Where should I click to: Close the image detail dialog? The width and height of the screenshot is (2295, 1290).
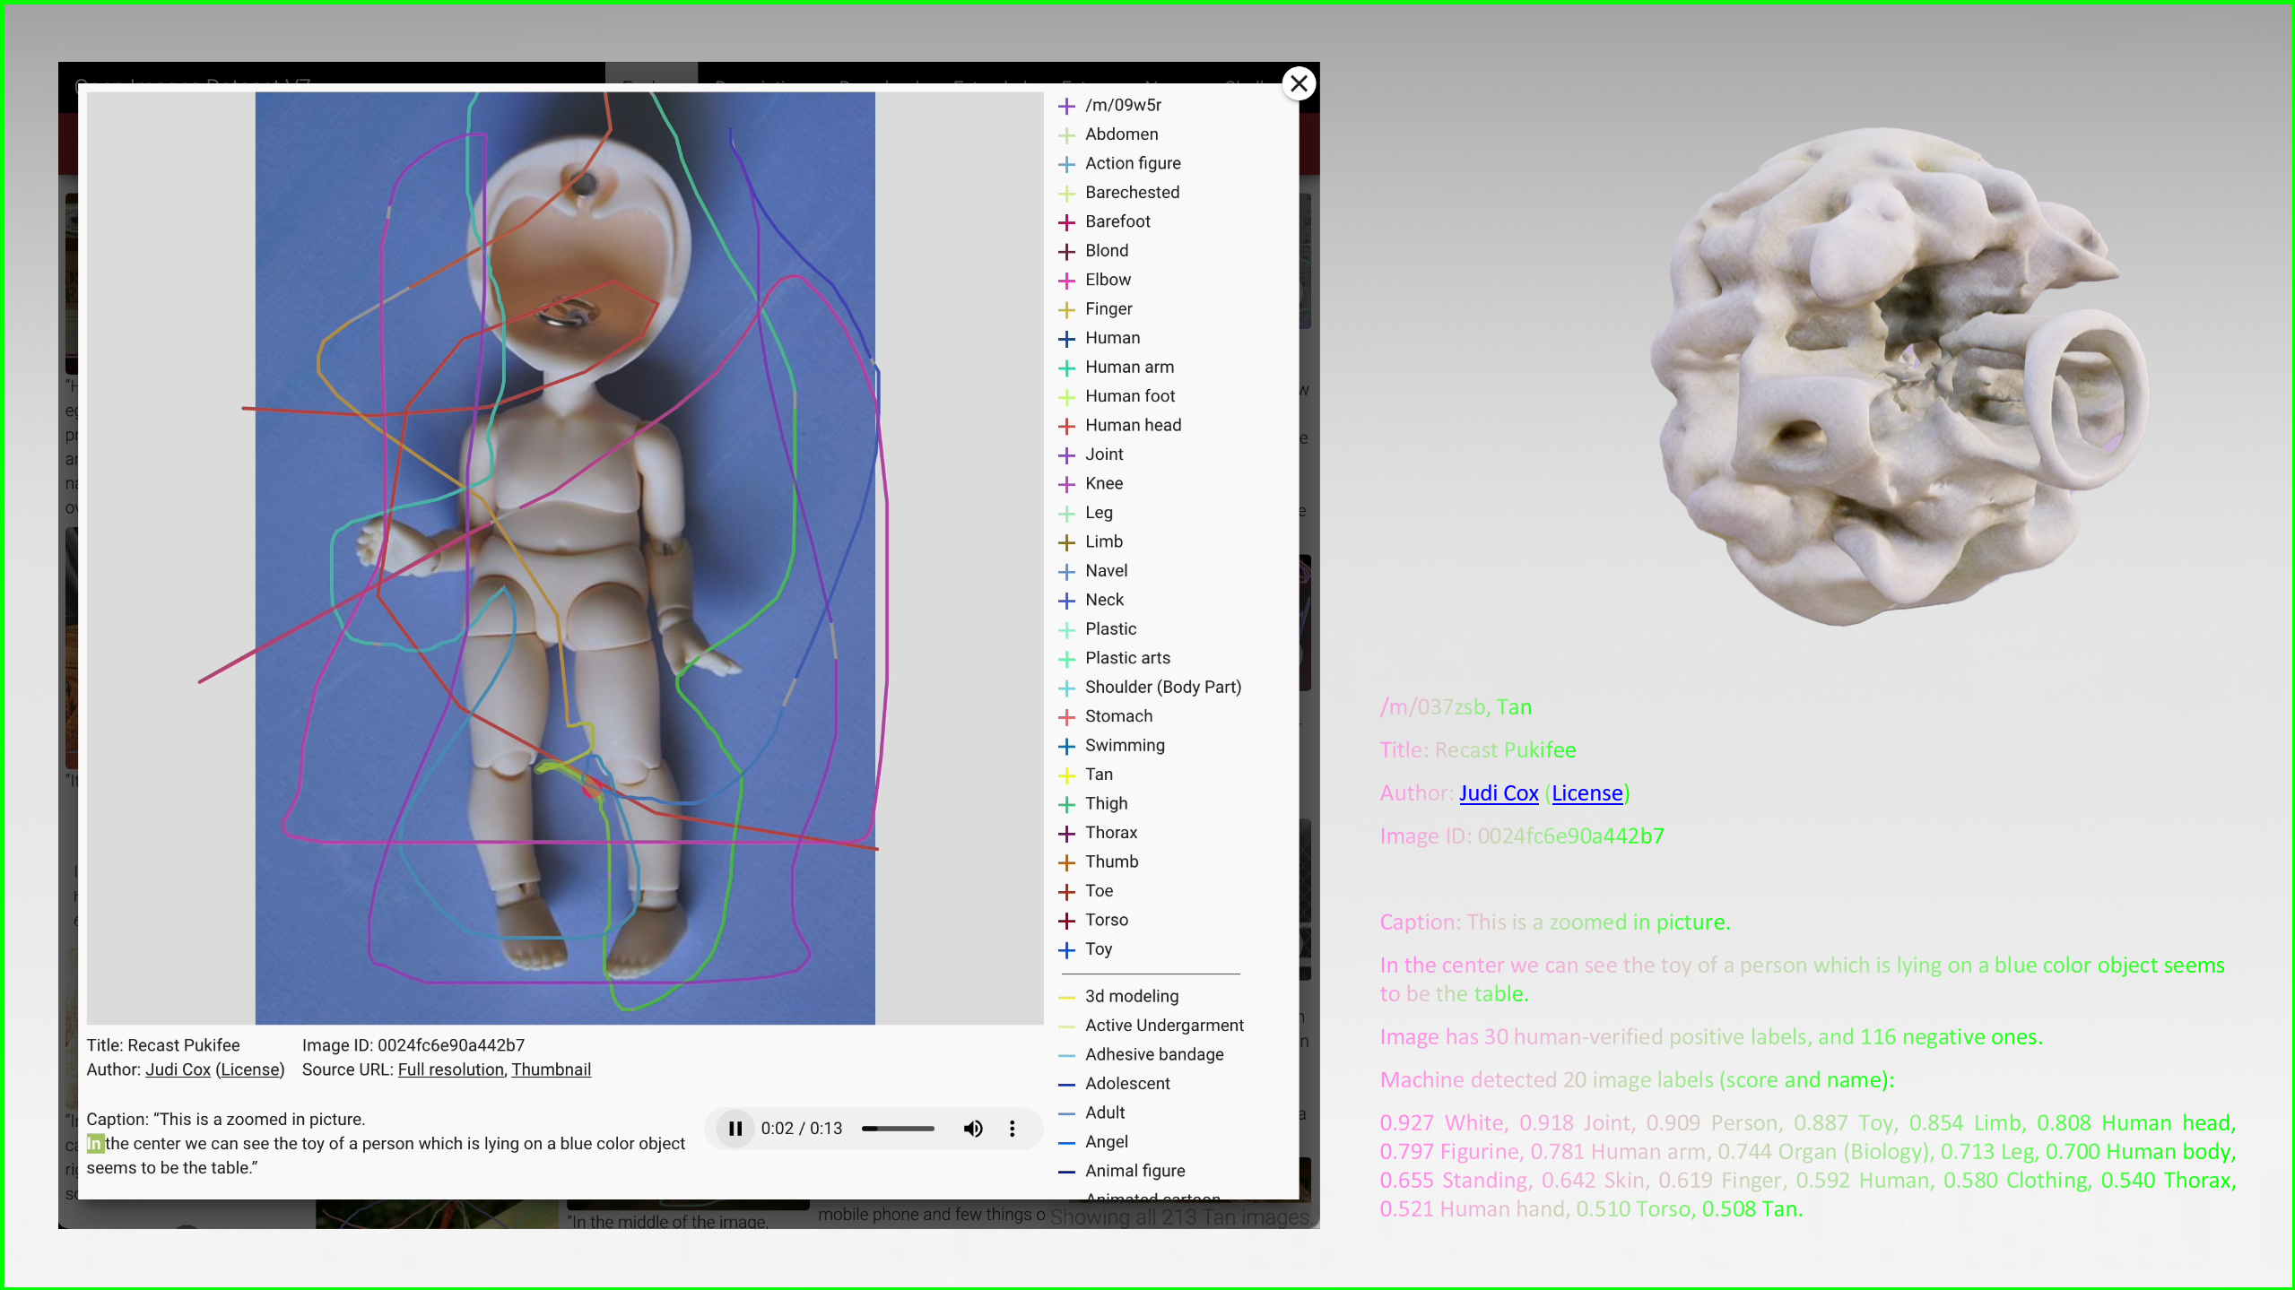point(1298,83)
